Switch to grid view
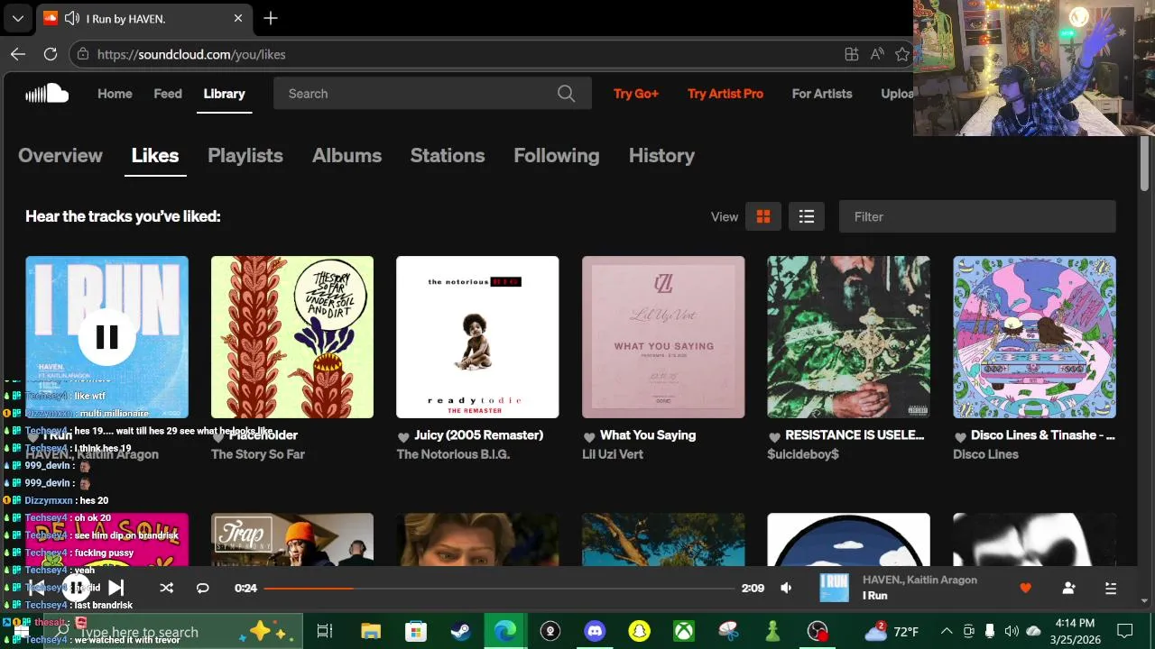This screenshot has width=1155, height=649. tap(763, 216)
